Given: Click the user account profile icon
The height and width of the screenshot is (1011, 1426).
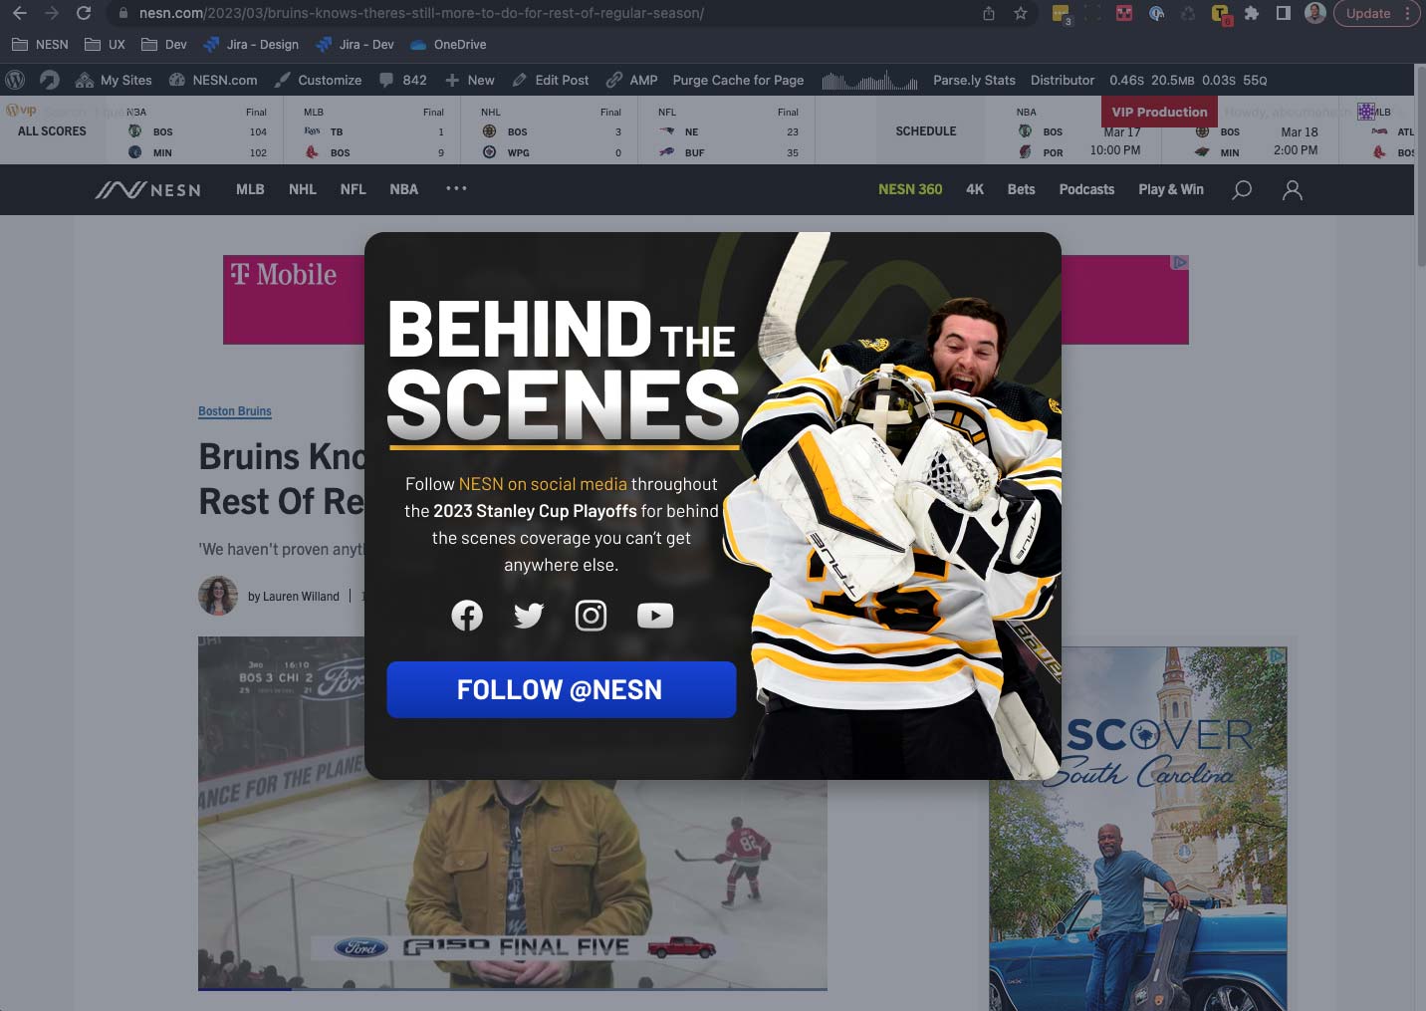Looking at the screenshot, I should pyautogui.click(x=1292, y=189).
